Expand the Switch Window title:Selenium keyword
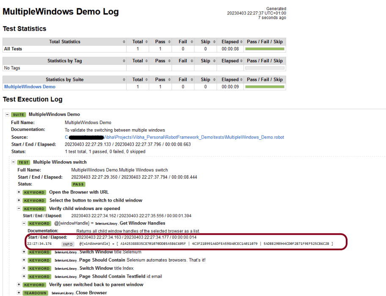This screenshot has width=386, height=296. tap(24, 252)
